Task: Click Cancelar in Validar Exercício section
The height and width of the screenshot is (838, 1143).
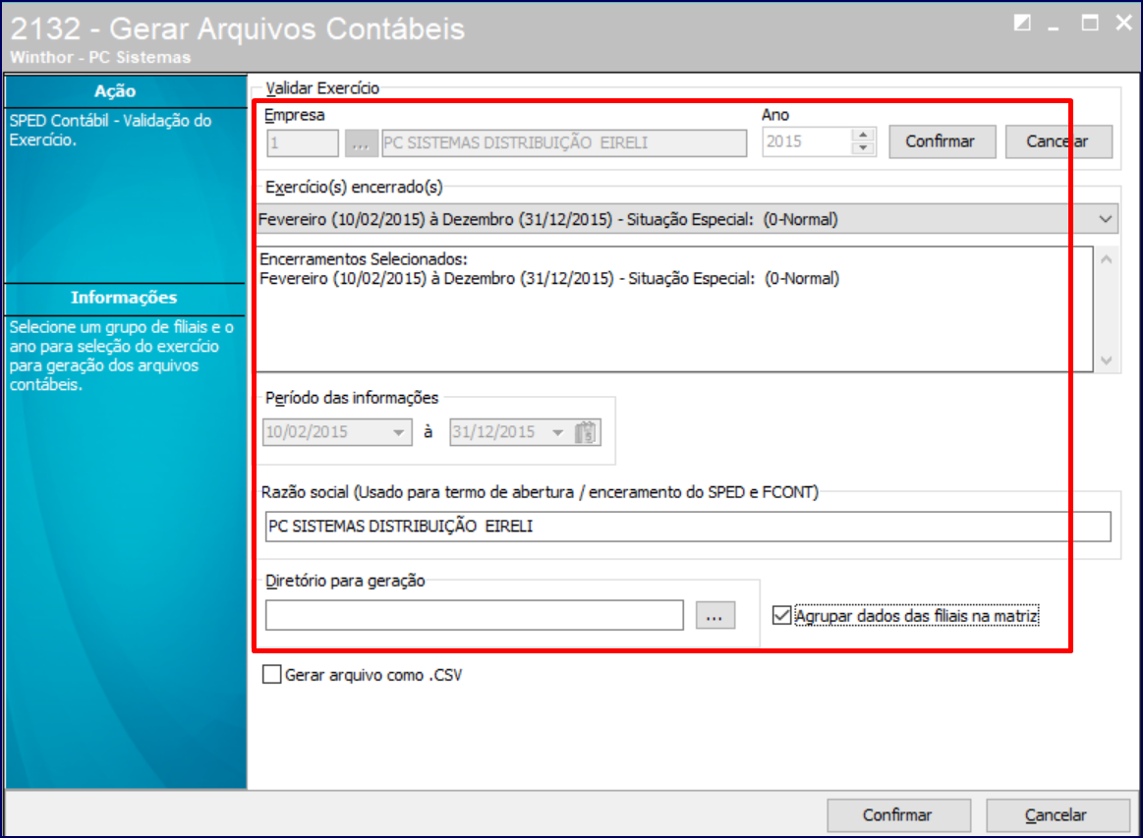Action: [x=1058, y=141]
